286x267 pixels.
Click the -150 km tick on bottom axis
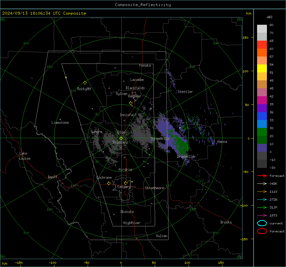(x=19, y=263)
